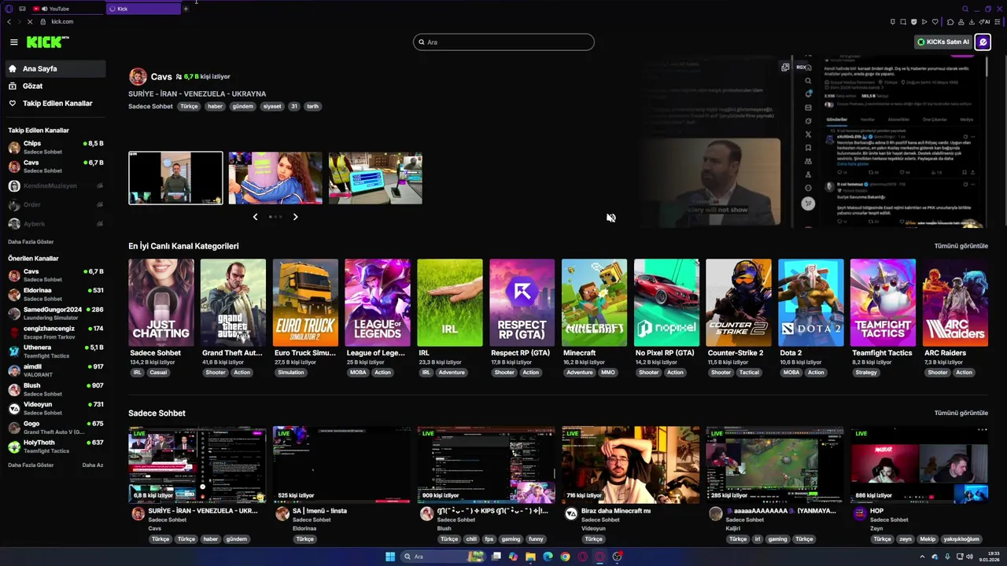Image resolution: width=1007 pixels, height=566 pixels.
Task: Unmute the featured stream player
Action: pos(611,218)
